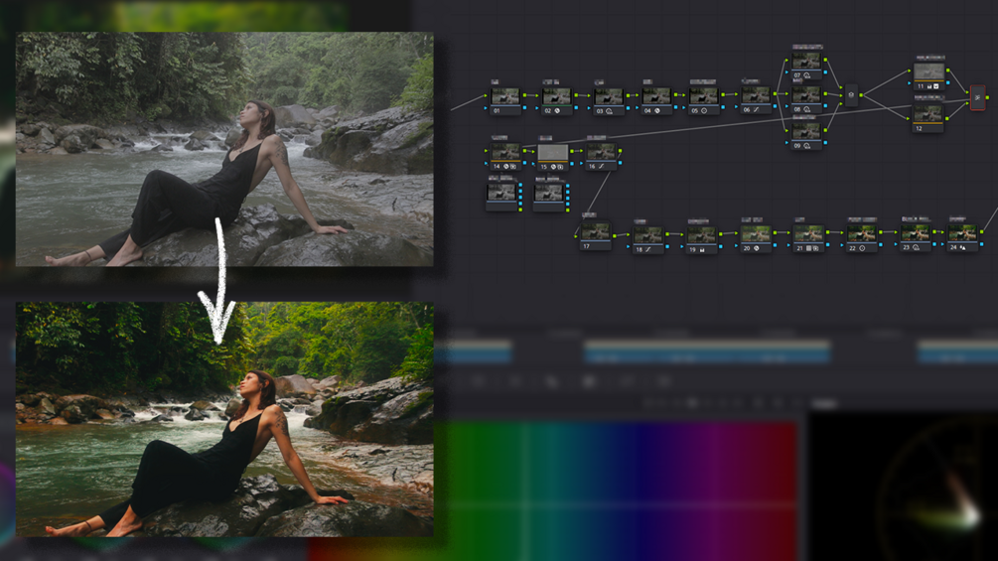Select node 05 thumbnail
The height and width of the screenshot is (561, 998).
click(704, 96)
